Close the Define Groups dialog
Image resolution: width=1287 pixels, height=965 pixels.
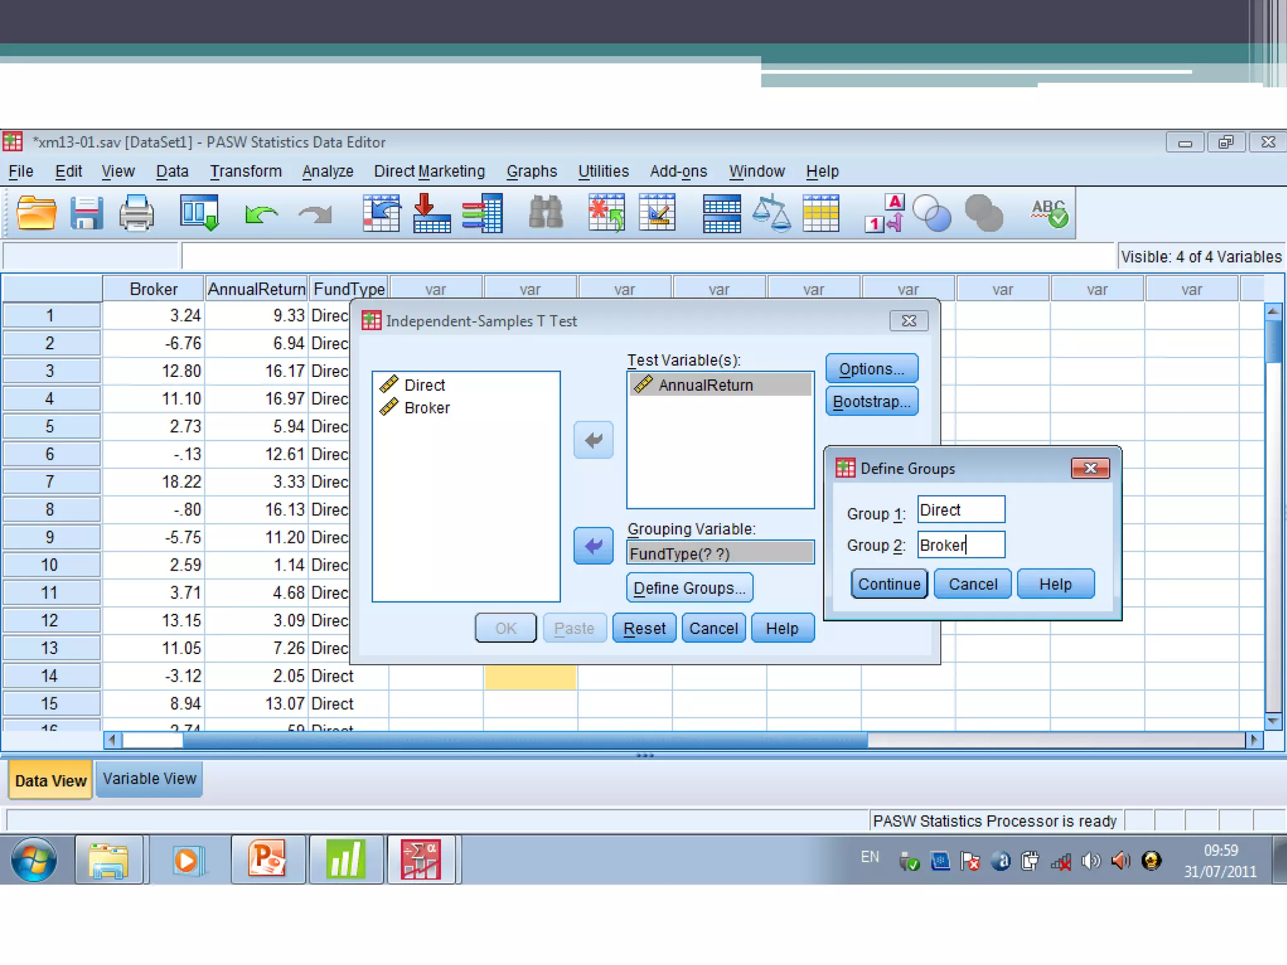(x=1090, y=468)
